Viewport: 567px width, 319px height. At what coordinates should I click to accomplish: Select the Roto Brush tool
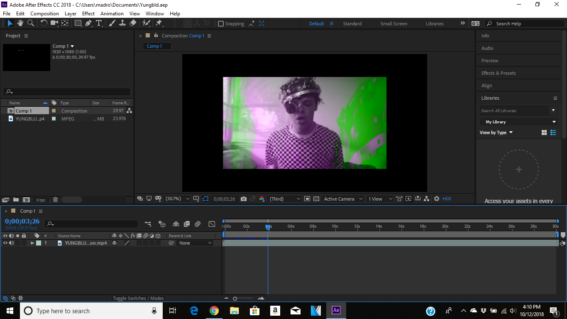146,23
